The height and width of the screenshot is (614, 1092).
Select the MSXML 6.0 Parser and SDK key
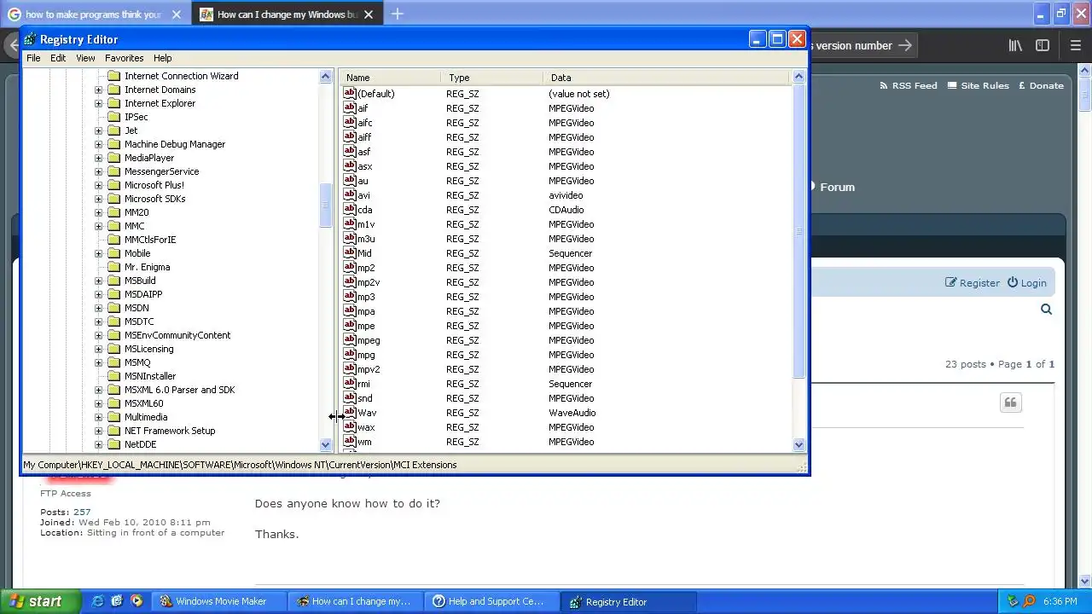point(179,390)
